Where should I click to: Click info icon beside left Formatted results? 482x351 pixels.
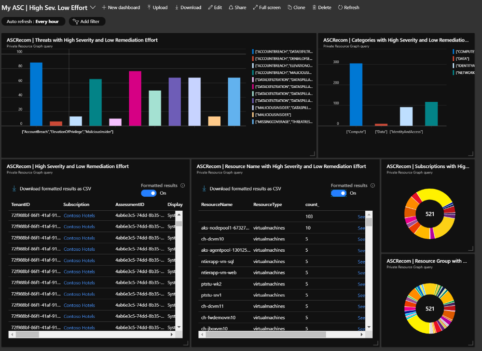coord(182,186)
